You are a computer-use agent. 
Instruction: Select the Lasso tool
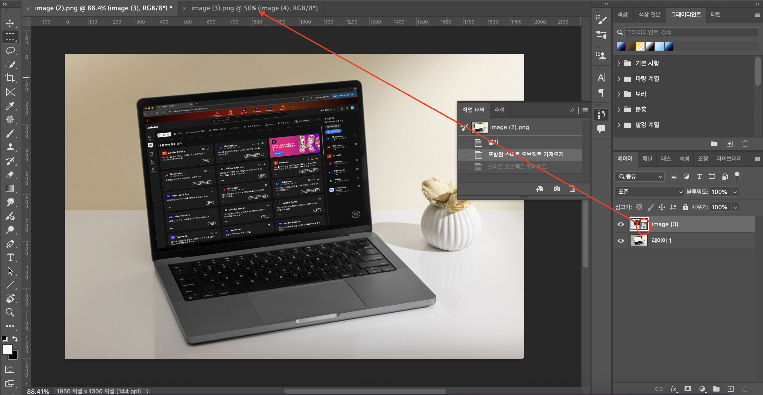10,51
